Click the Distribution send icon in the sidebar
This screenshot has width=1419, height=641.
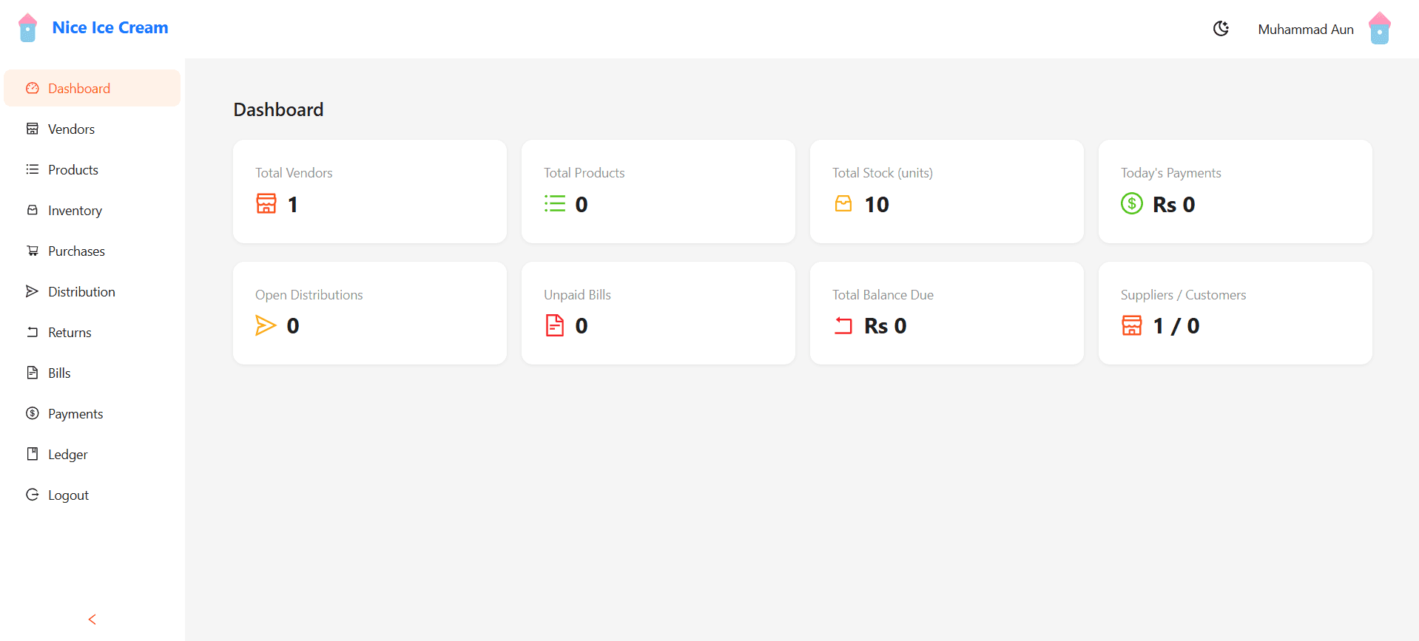pos(33,292)
